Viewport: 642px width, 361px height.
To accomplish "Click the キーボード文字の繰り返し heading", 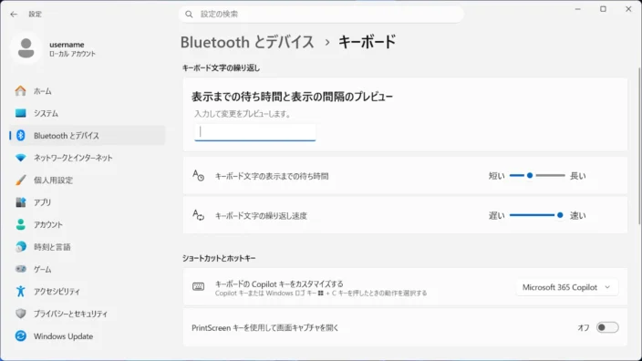I will coord(221,68).
